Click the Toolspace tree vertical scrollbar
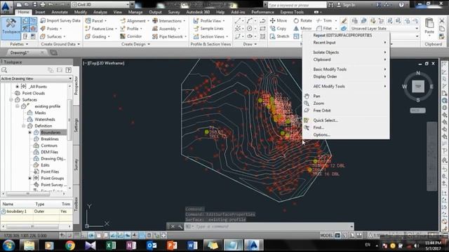Image resolution: width=449 pixels, height=252 pixels. click(69, 120)
